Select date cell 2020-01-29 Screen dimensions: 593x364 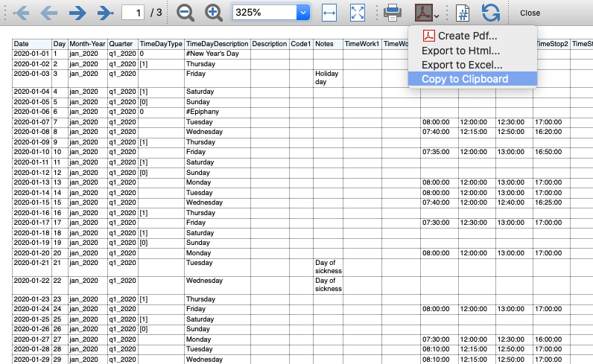pos(31,360)
